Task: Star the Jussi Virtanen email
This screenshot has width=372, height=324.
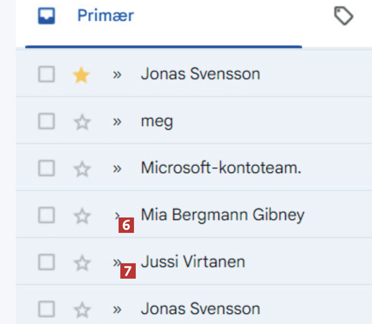Action: 82,263
